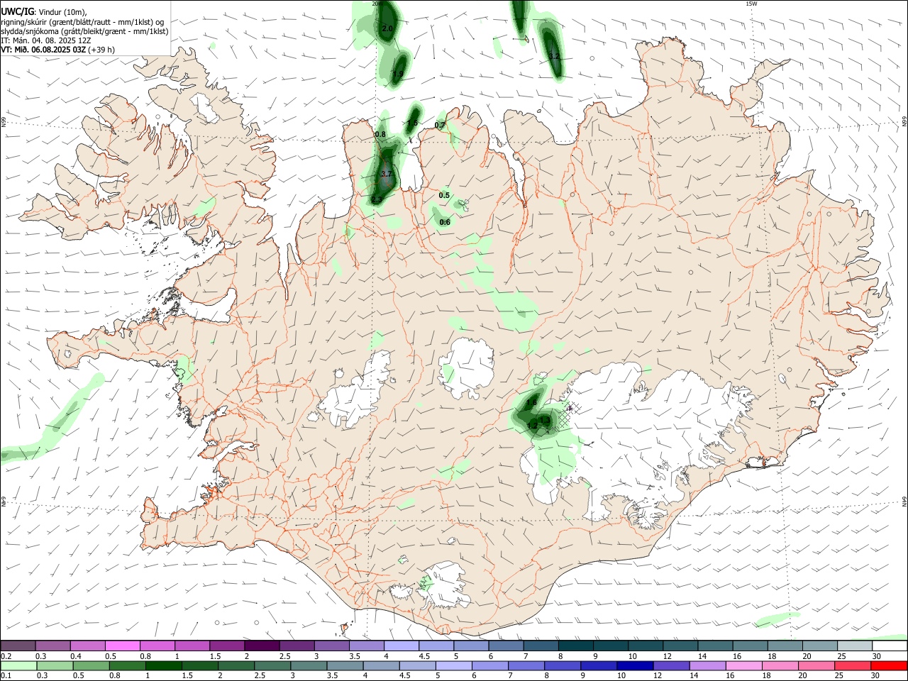The height and width of the screenshot is (681, 908).
Task: Click the "3.2" precipitation value on the map
Action: point(555,55)
